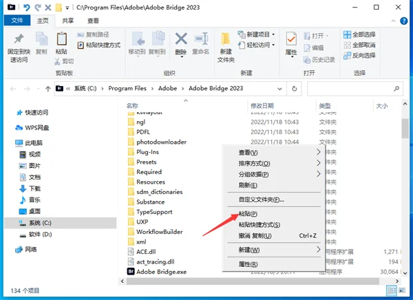Image resolution: width=413 pixels, height=300 pixels.
Task: Click the redo arrow in title bar
Action: pos(38,8)
